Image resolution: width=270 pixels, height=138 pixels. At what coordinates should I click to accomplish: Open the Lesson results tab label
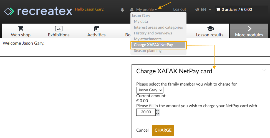(210, 35)
